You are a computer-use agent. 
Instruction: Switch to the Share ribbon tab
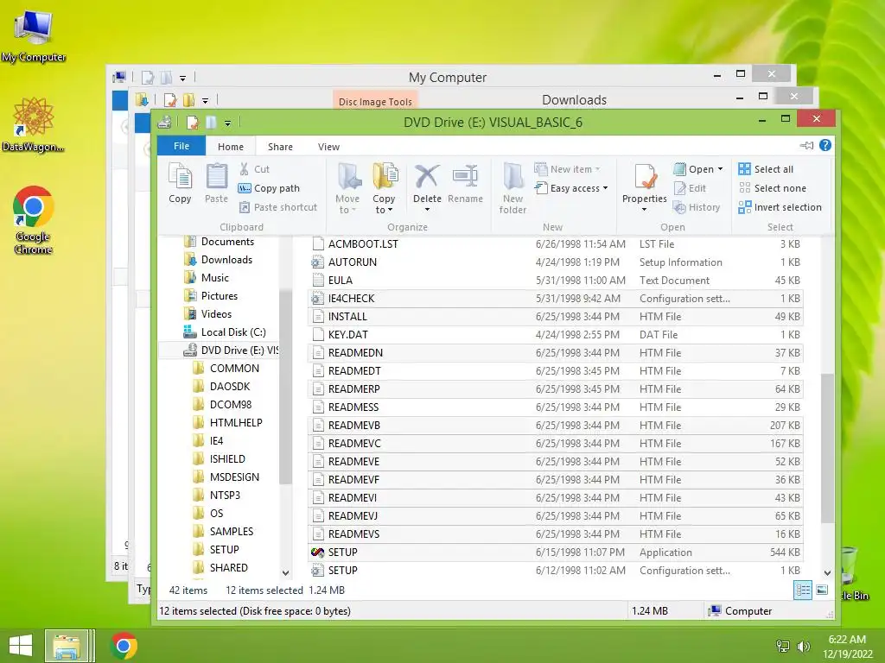click(280, 147)
